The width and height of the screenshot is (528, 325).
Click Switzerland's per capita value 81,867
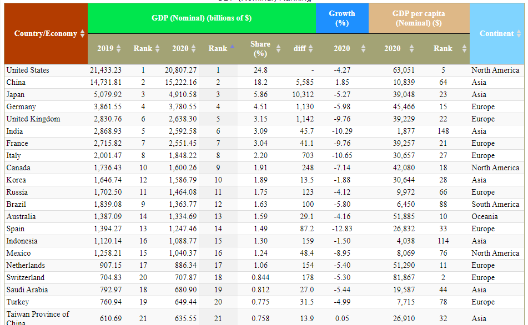coord(404,277)
